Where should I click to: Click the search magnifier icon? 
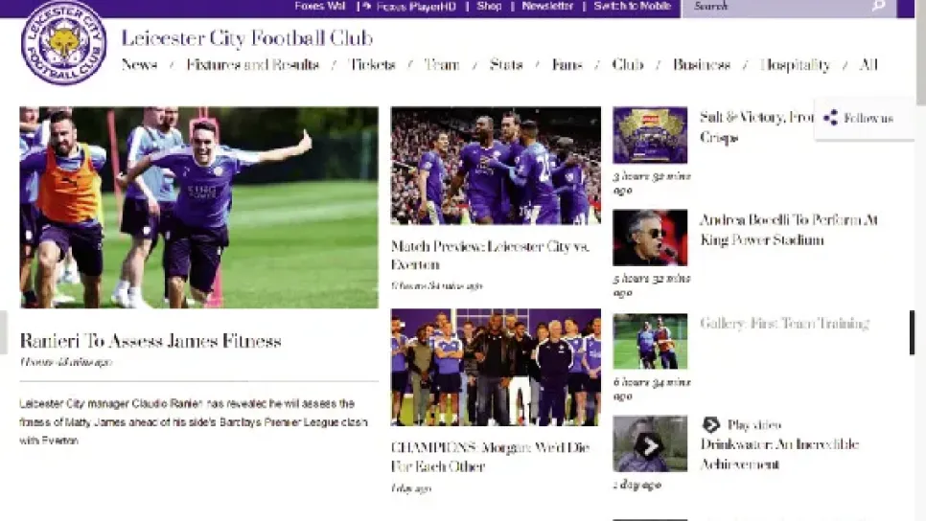pyautogui.click(x=878, y=7)
